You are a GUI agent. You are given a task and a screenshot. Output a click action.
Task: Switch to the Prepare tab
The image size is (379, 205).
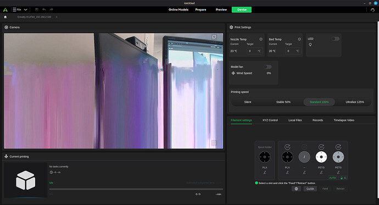(200, 10)
